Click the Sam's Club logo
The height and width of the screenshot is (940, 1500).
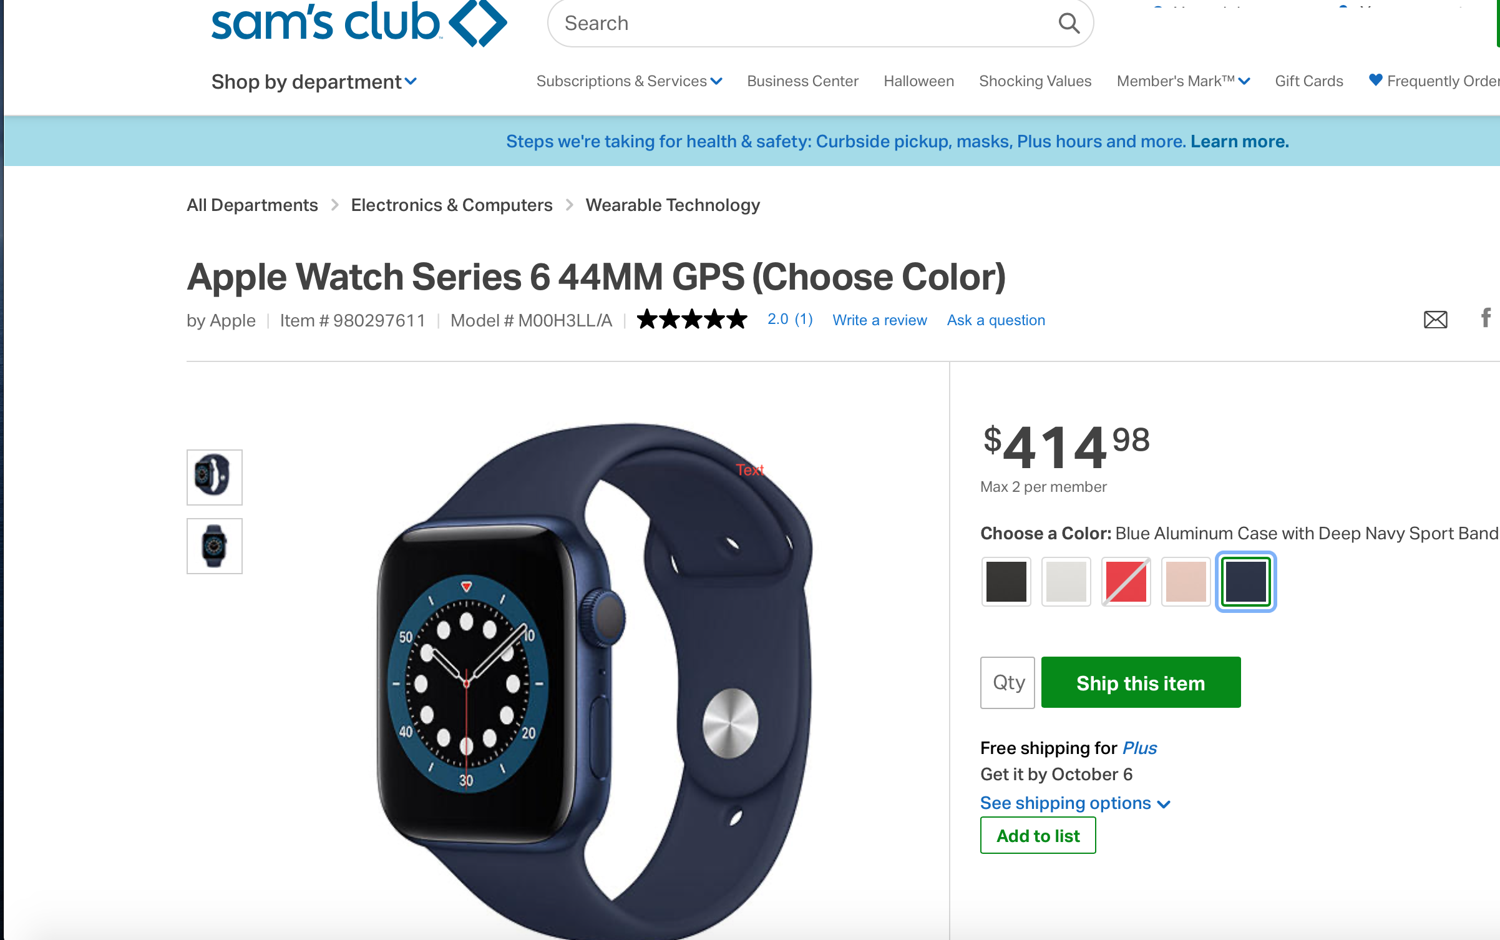[x=359, y=23]
